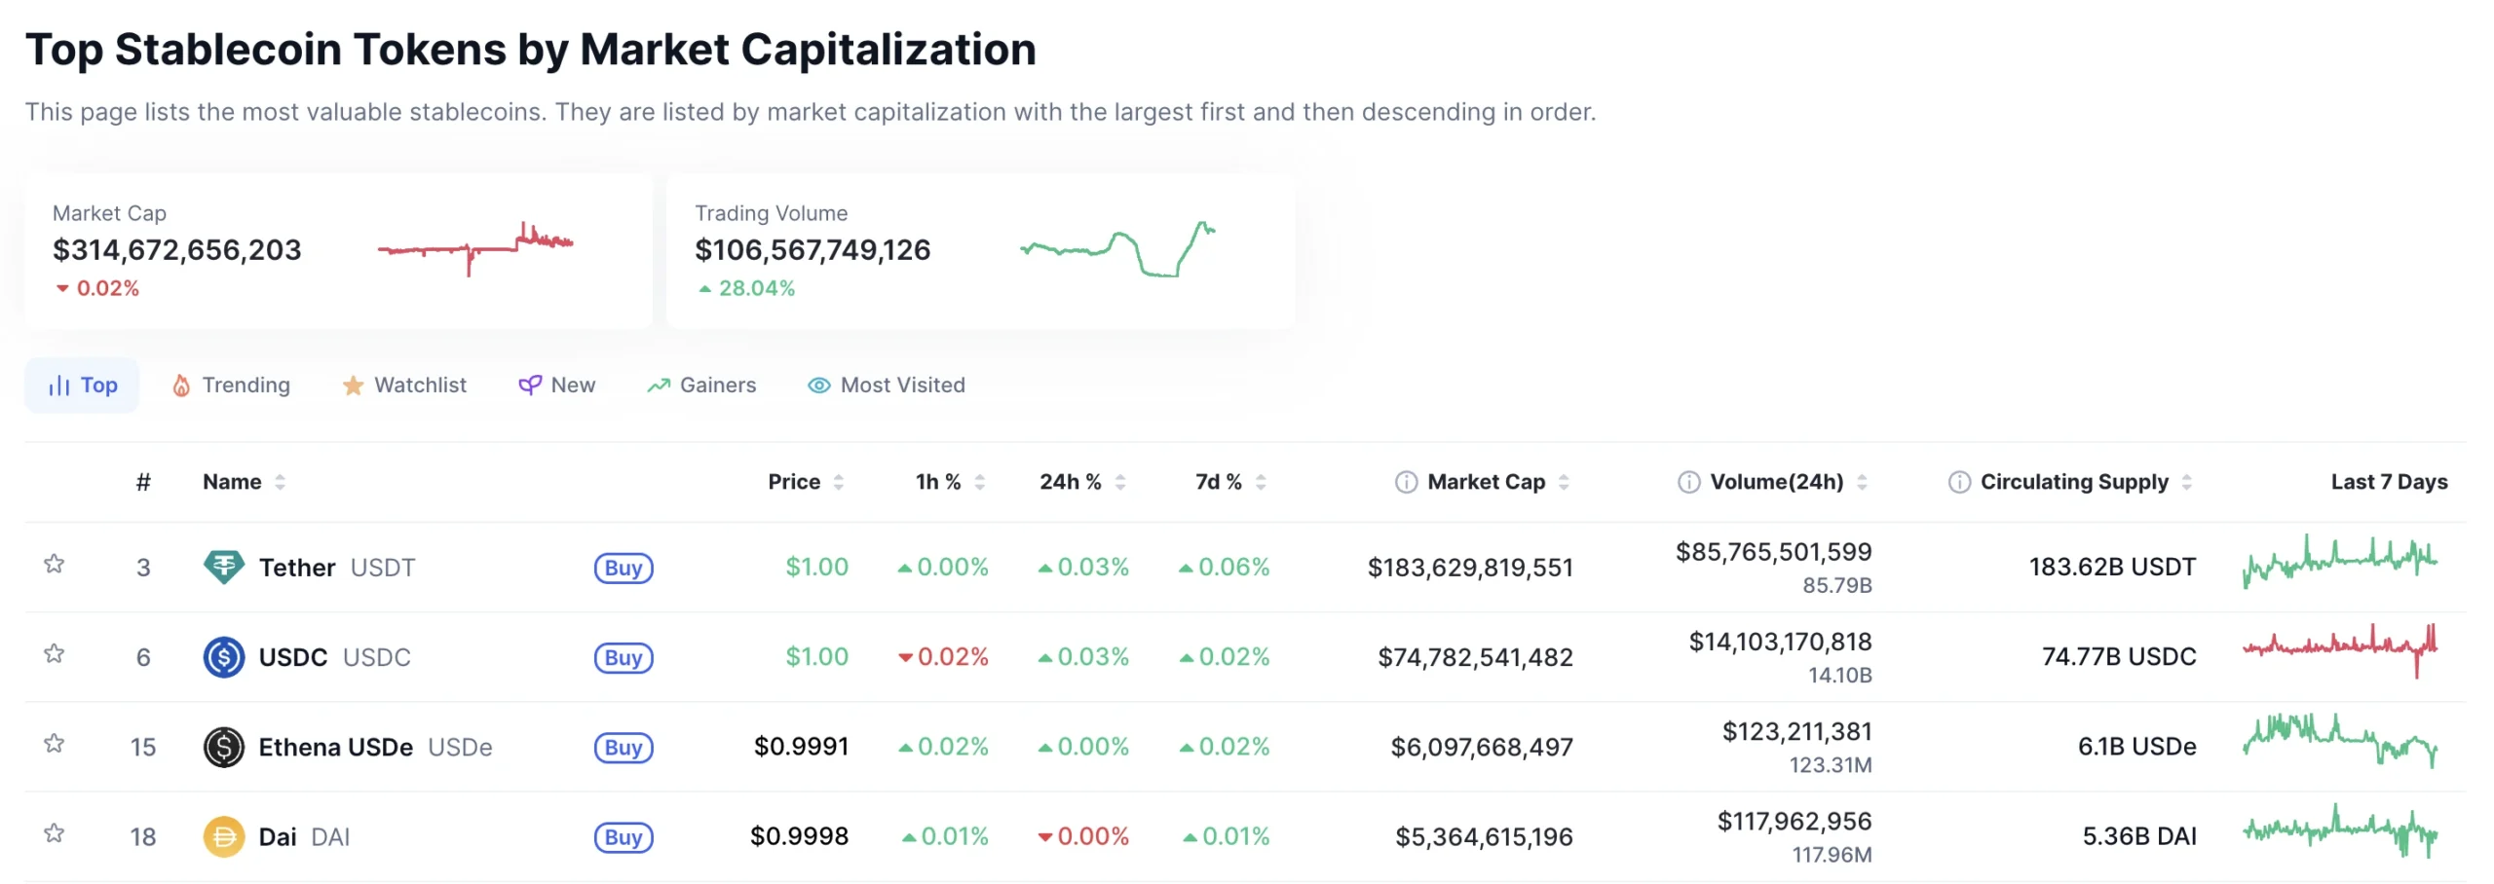Click the USDC coin logo
2494x884 pixels.
223,657
